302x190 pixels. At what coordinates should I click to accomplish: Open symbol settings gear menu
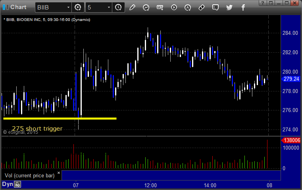tap(78, 8)
